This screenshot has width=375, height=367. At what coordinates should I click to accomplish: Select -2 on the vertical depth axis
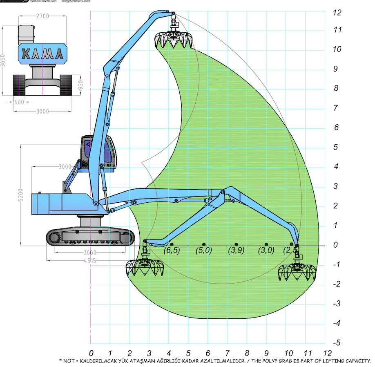(x=337, y=284)
